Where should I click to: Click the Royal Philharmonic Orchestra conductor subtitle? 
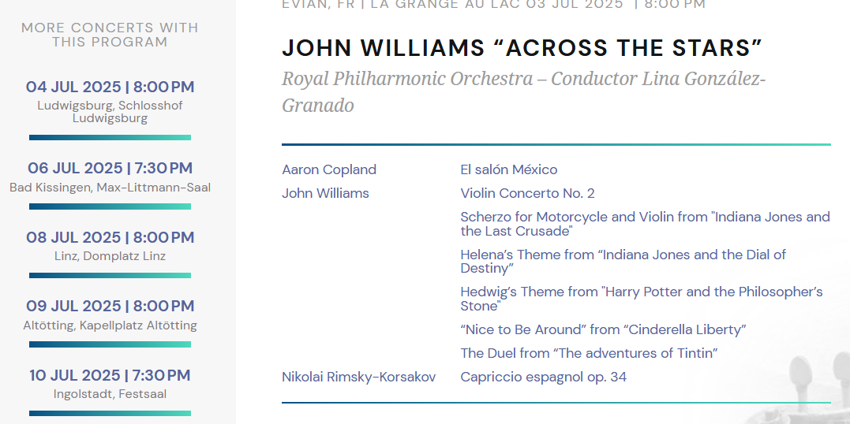(x=524, y=92)
